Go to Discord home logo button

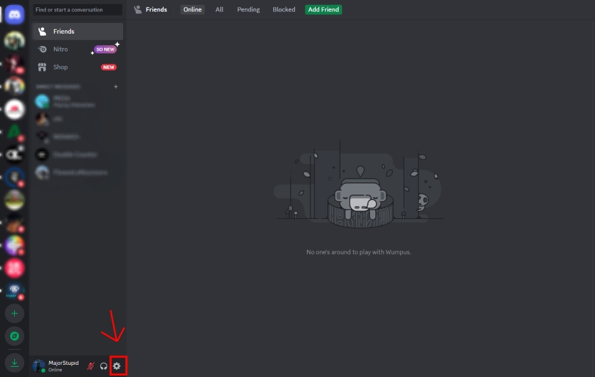(x=14, y=15)
